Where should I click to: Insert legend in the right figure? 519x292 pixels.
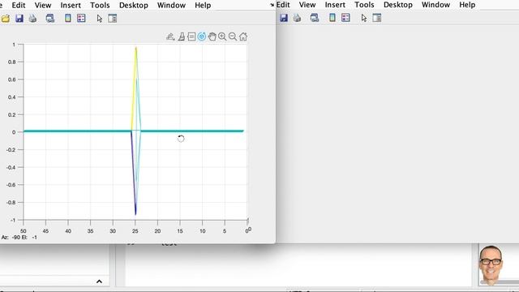point(345,18)
